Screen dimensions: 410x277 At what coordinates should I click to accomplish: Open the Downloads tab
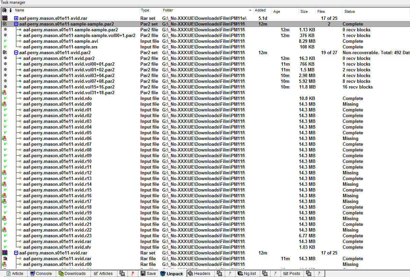click(x=73, y=273)
